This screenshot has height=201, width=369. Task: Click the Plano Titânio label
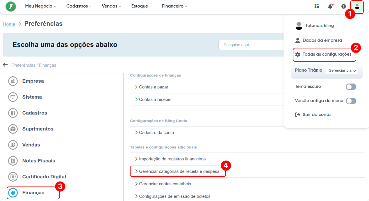pos(309,70)
